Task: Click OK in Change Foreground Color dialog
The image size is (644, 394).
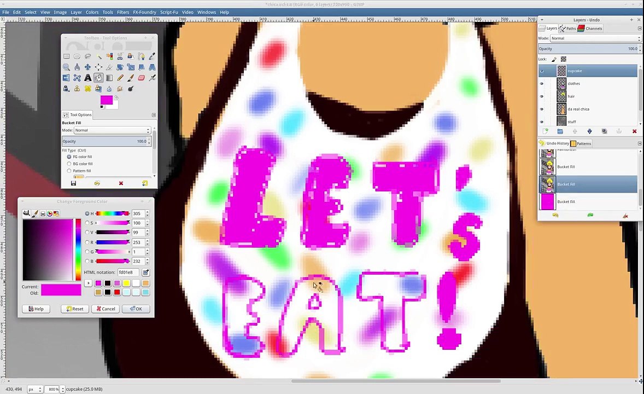Action: pyautogui.click(x=136, y=309)
